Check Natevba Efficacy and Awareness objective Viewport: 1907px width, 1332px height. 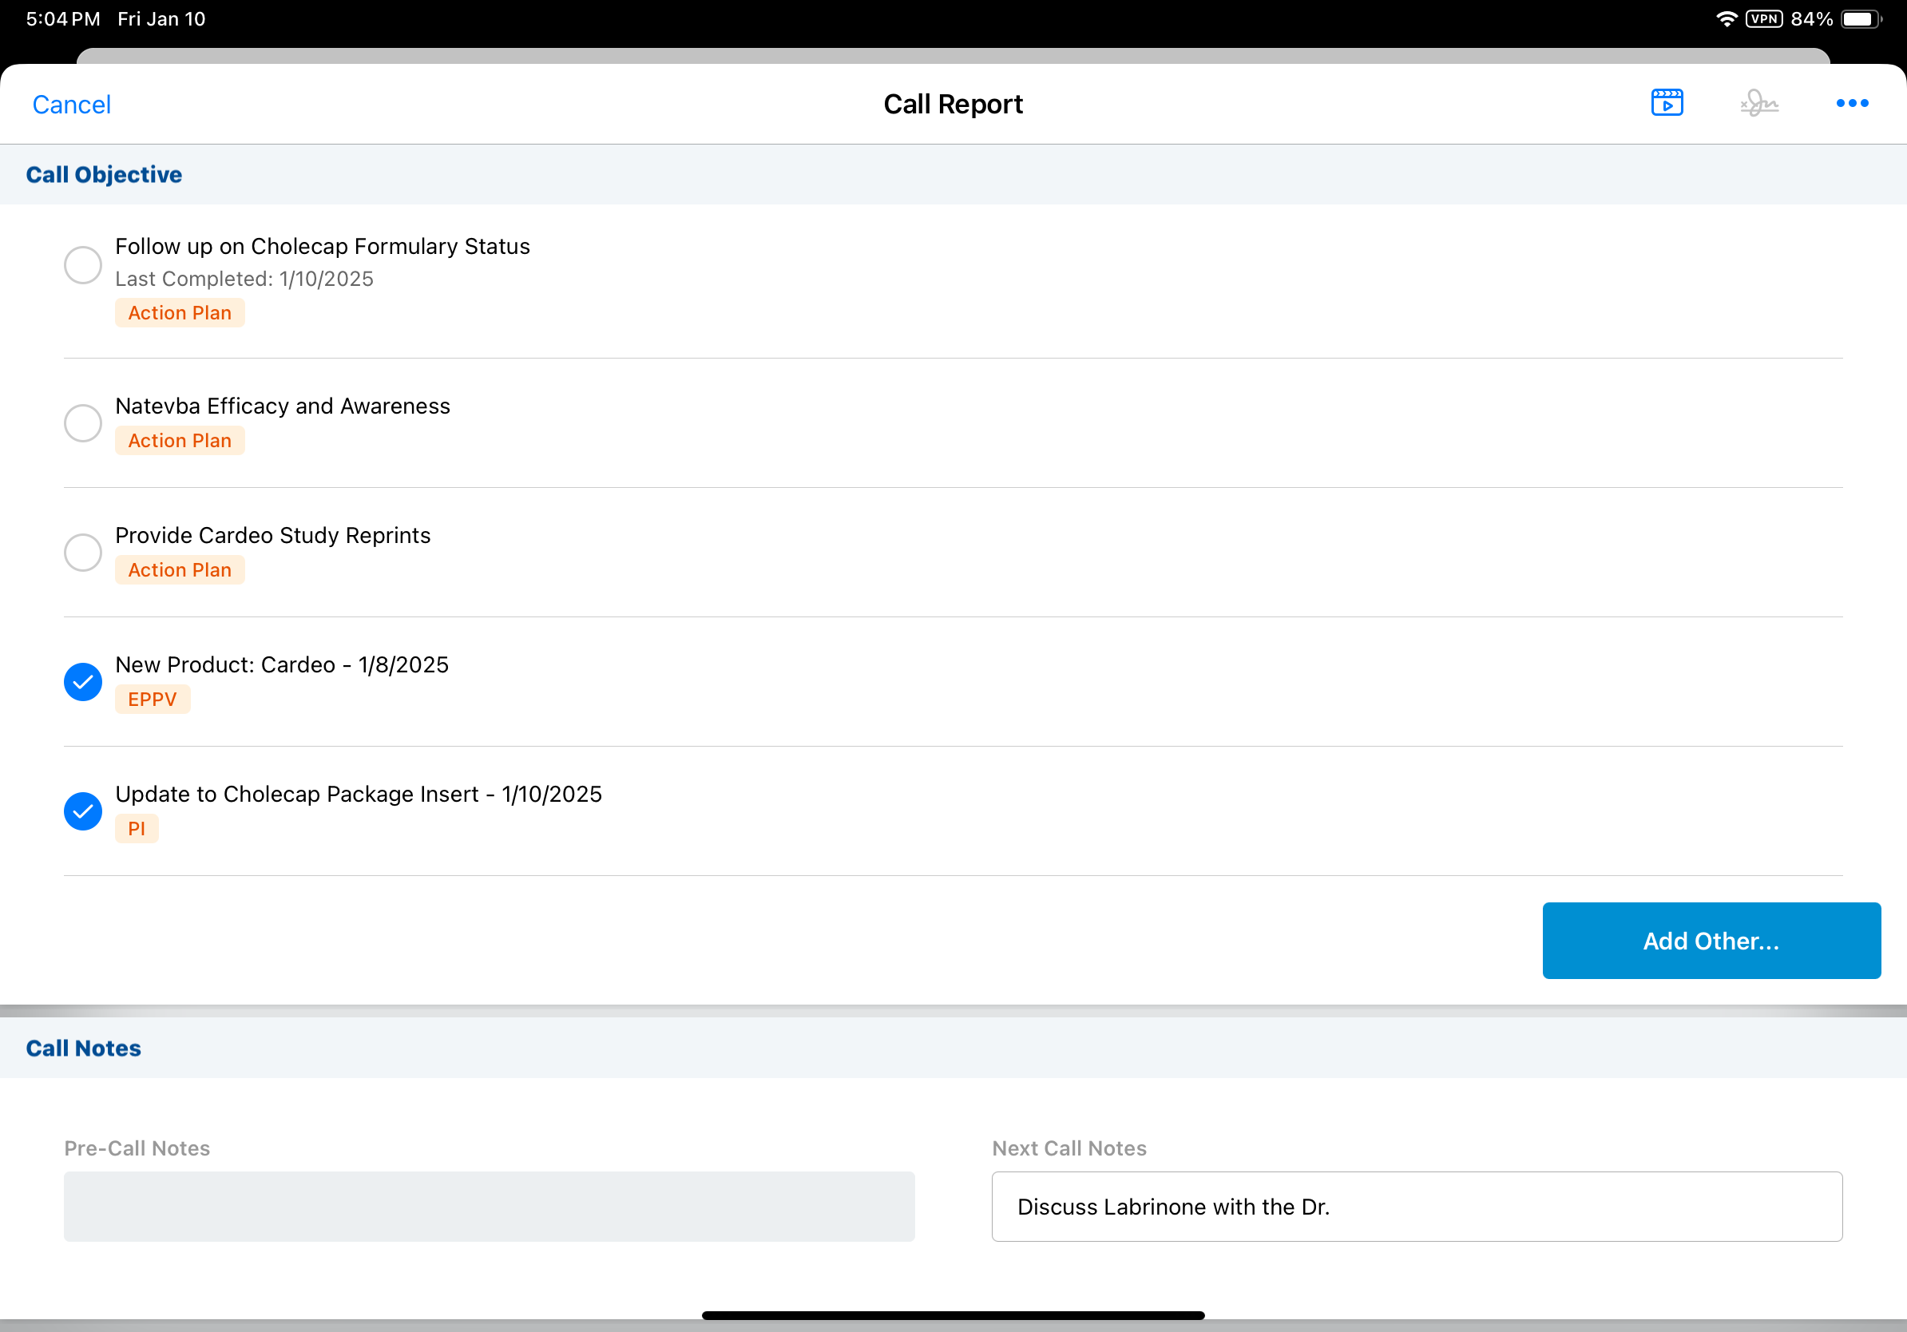pos(83,423)
